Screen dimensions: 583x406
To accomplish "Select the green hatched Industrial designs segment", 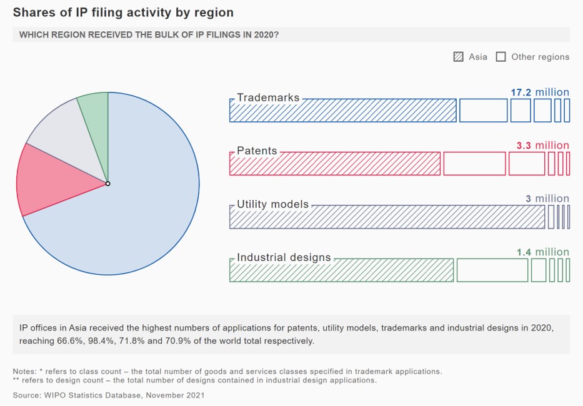I will [x=341, y=271].
